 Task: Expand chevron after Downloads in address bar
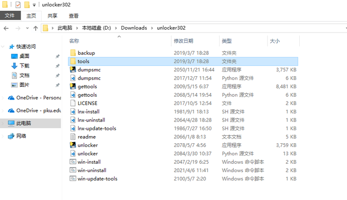pyautogui.click(x=152, y=28)
